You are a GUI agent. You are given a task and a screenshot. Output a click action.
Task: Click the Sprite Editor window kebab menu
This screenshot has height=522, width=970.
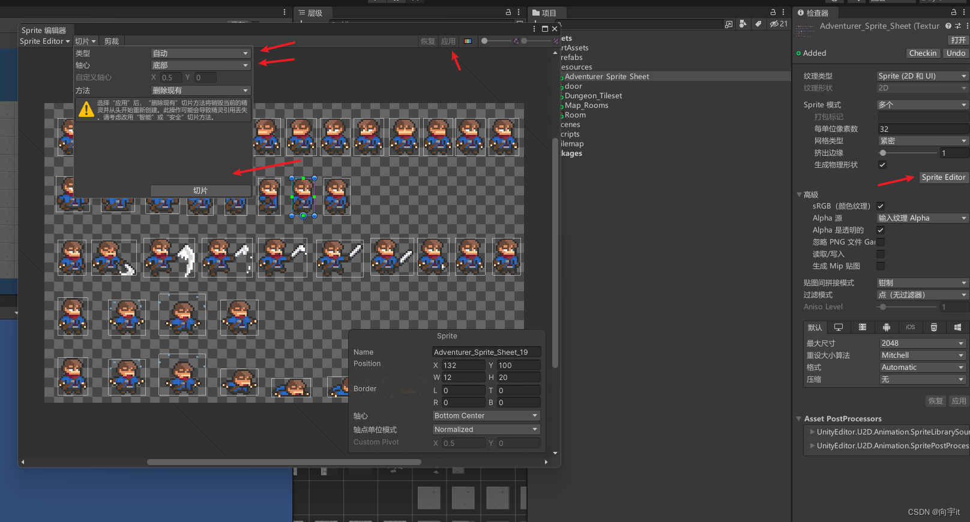(534, 29)
